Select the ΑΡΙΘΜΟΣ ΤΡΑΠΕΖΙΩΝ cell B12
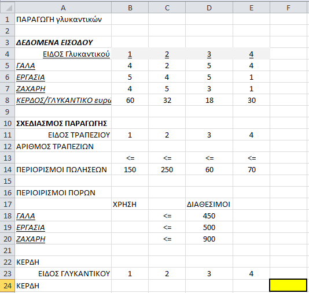309x293 pixels. point(130,146)
